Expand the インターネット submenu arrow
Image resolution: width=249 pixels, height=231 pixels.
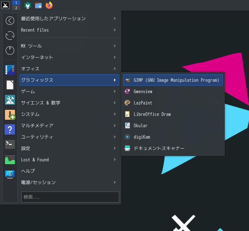115,57
